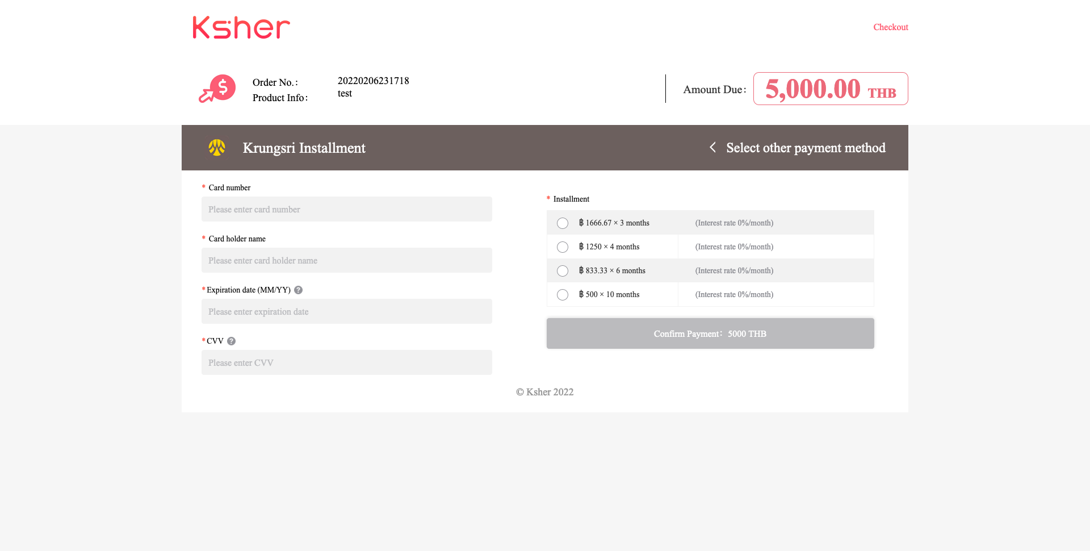This screenshot has width=1090, height=551.
Task: Click interest rate text for 4 months row
Action: [734, 247]
